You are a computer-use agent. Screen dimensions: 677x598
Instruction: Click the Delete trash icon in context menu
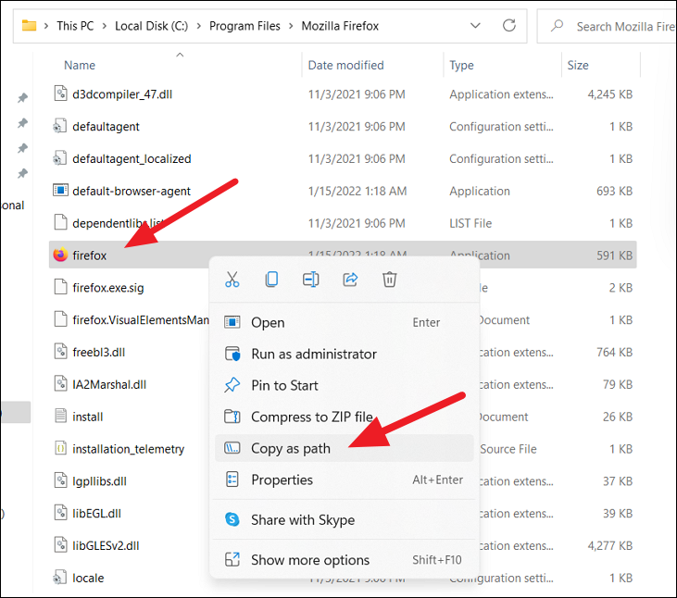click(x=390, y=280)
